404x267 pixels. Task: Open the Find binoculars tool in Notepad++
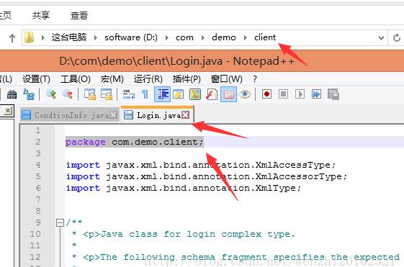coord(12,94)
